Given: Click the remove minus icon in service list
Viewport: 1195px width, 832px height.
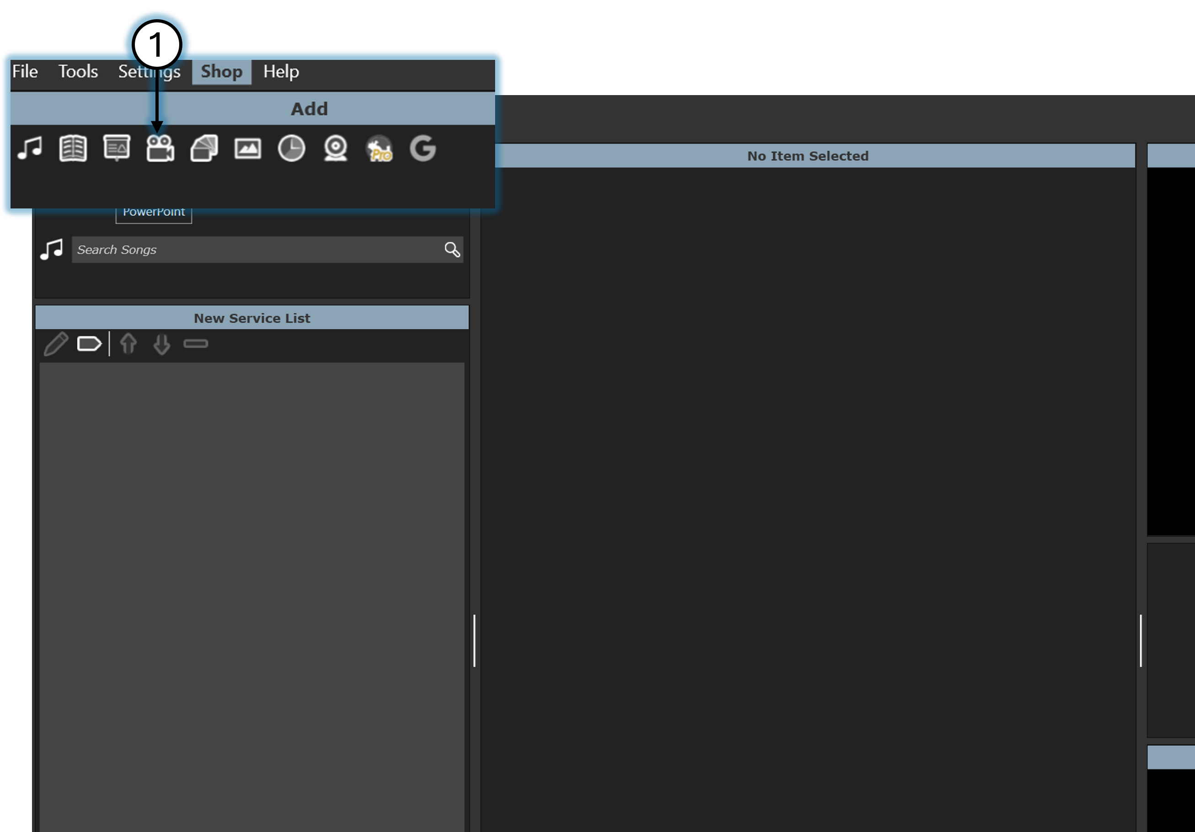Looking at the screenshot, I should (196, 343).
